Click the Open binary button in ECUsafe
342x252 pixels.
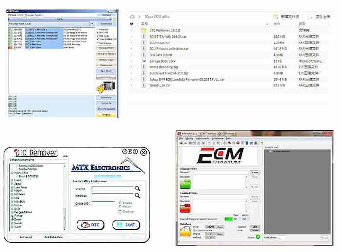(107, 24)
